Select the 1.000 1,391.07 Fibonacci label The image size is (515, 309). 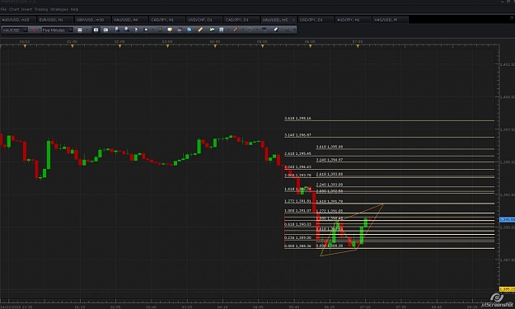pyautogui.click(x=297, y=210)
